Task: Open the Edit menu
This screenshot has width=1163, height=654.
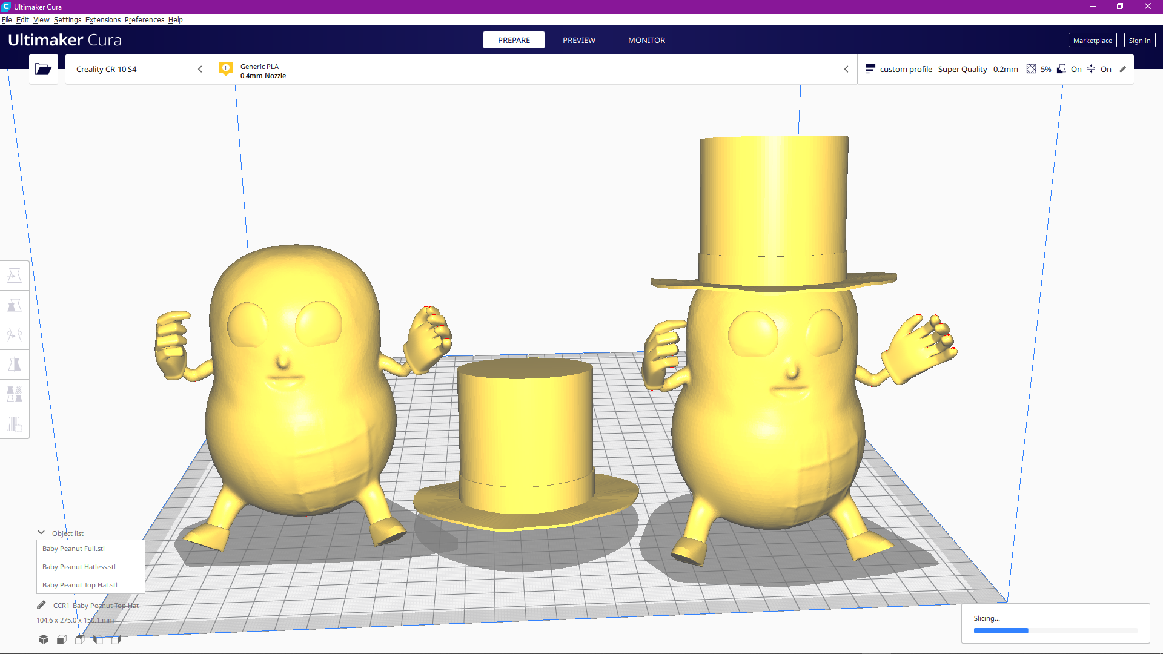Action: 22,19
